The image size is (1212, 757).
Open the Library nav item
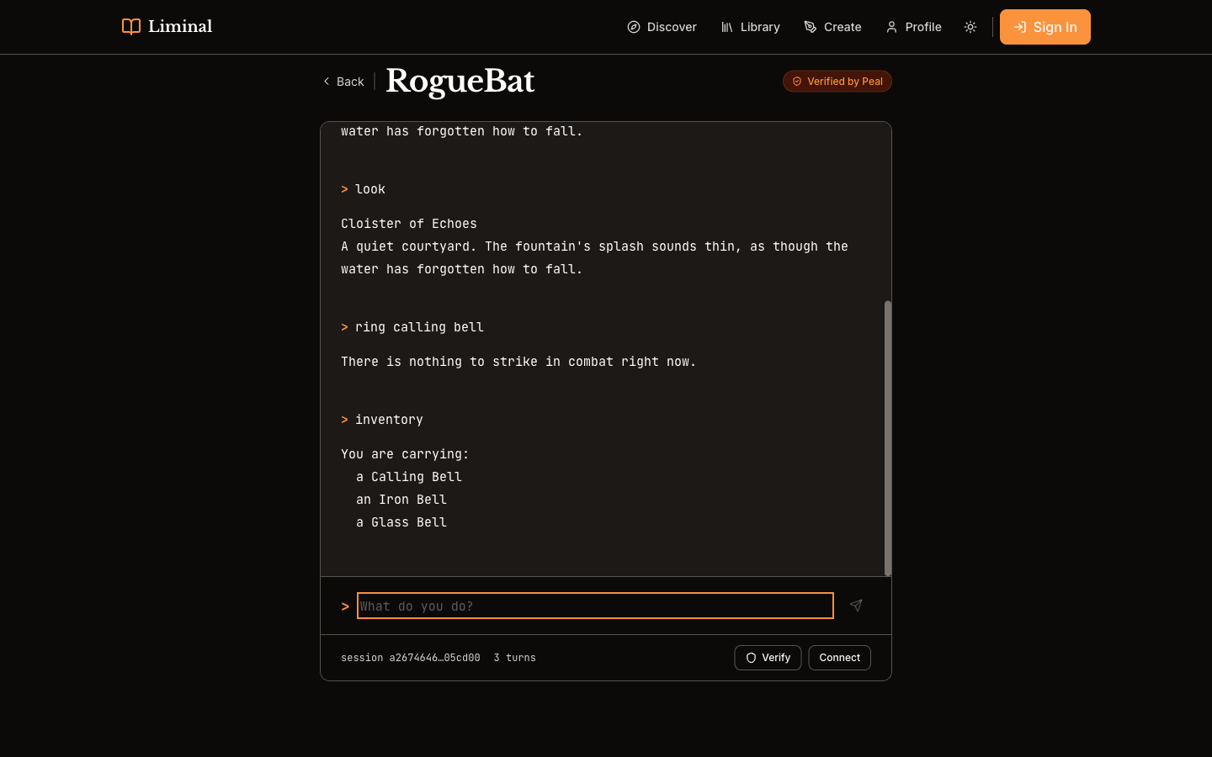click(751, 27)
